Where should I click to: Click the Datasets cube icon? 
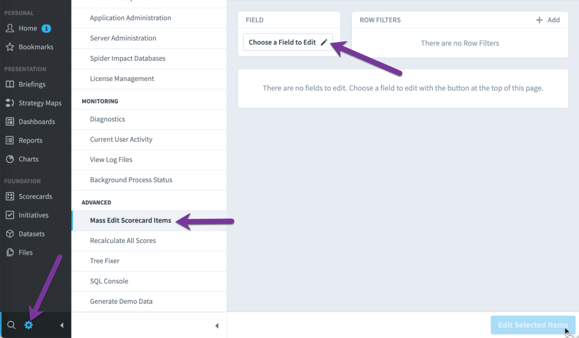(9, 234)
